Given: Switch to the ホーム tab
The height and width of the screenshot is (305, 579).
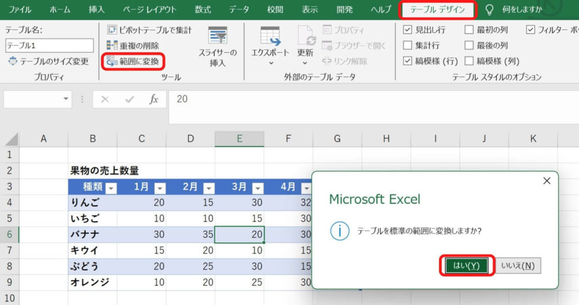Looking at the screenshot, I should (60, 10).
